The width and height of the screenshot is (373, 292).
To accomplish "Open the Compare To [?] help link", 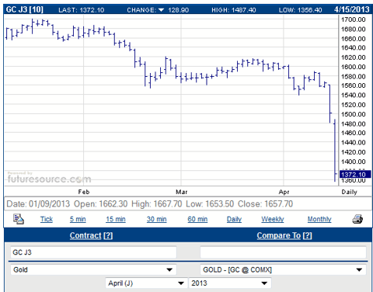I will 284,235.
